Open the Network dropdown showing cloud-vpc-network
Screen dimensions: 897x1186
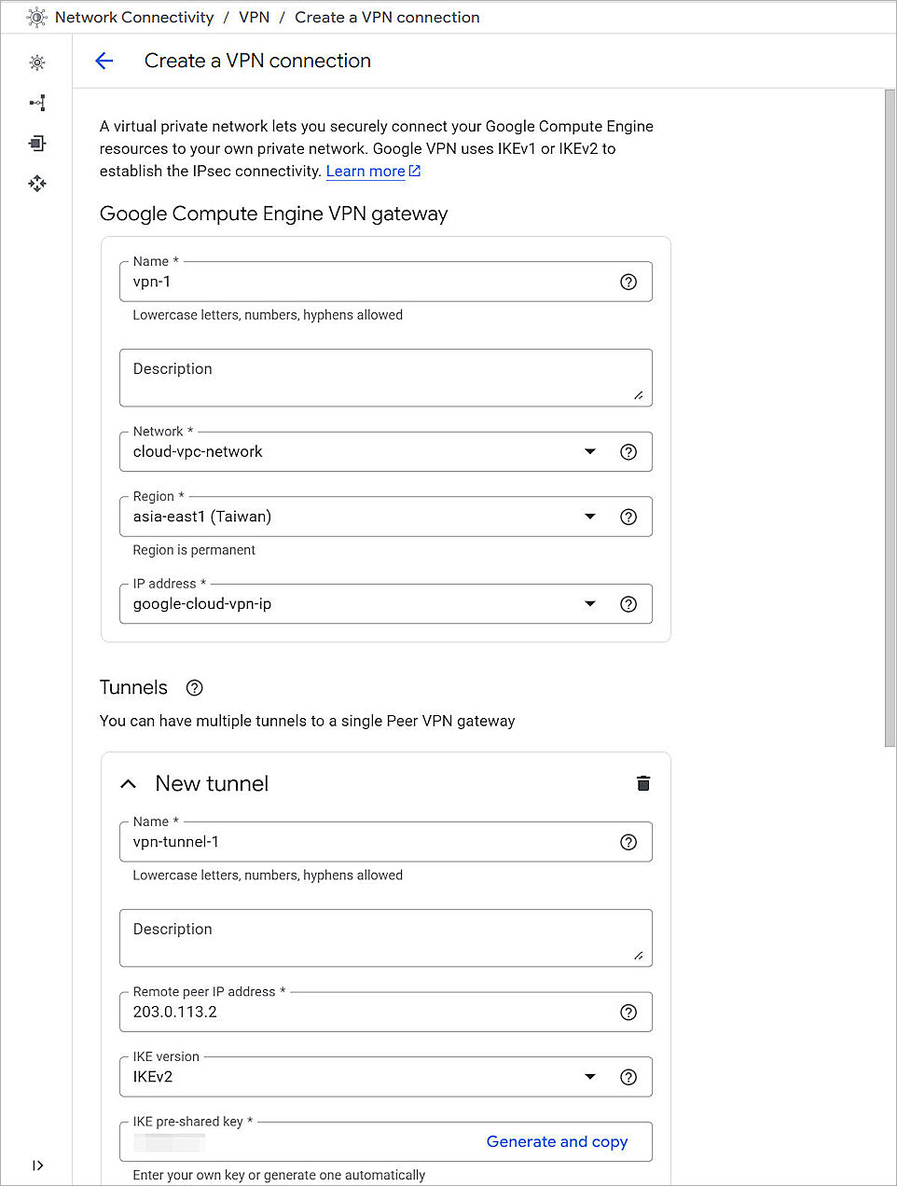590,451
